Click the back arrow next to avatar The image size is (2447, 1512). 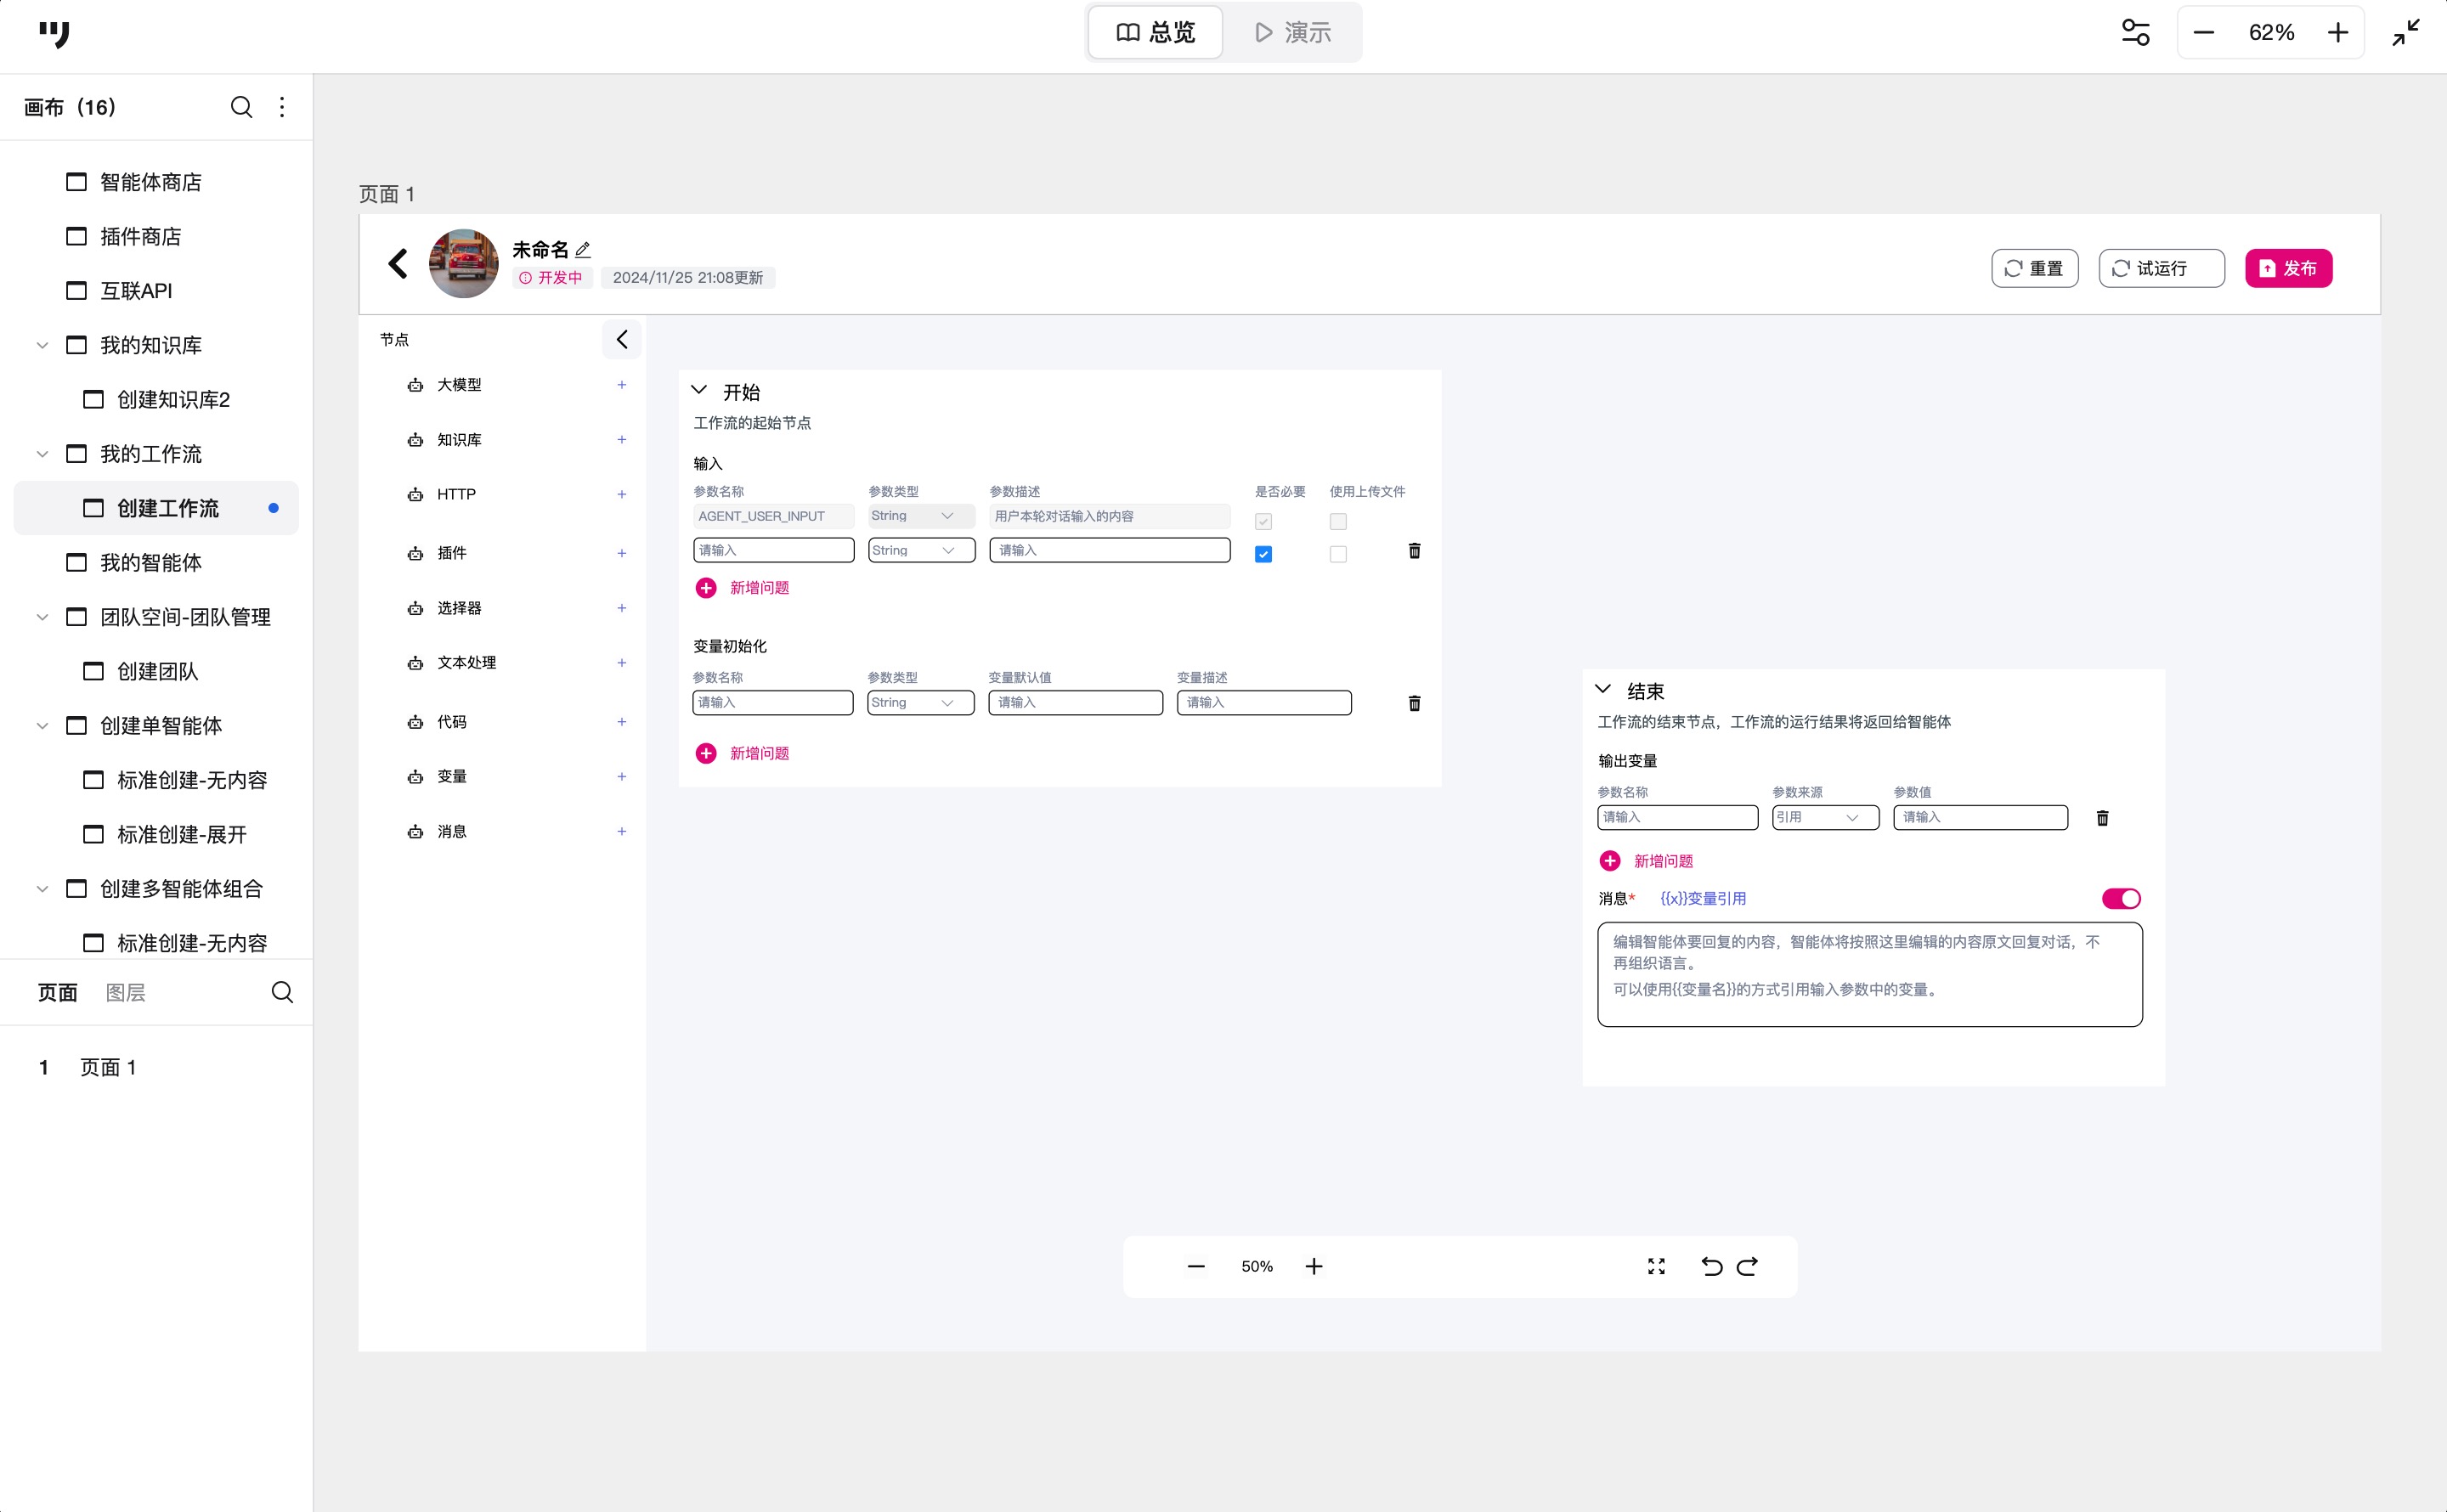tap(398, 264)
